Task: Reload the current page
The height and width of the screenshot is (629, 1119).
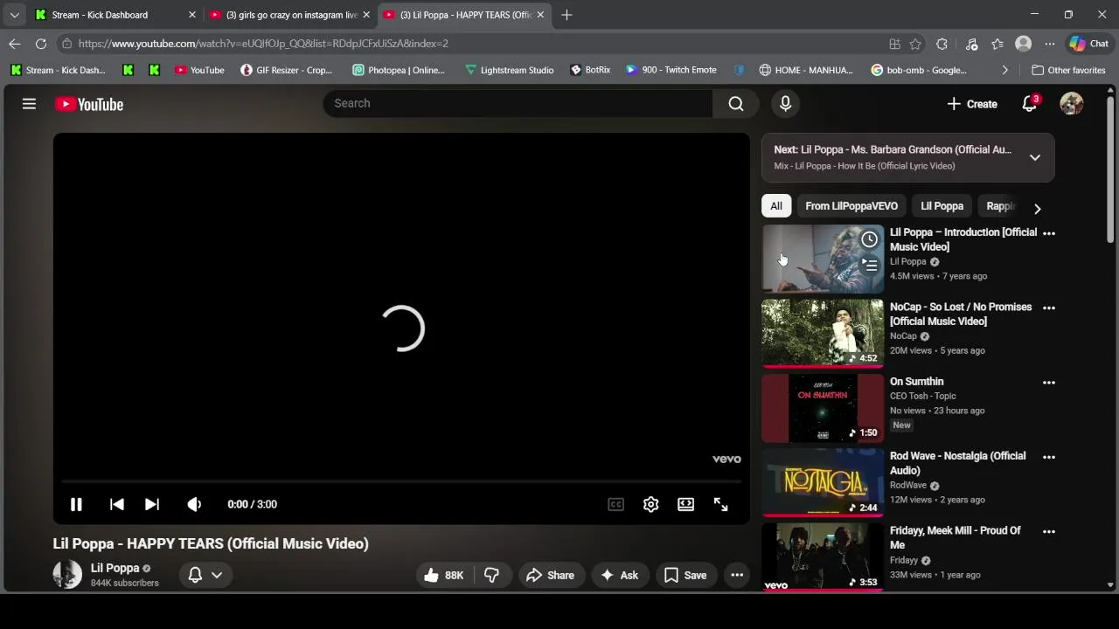Action: tap(41, 44)
